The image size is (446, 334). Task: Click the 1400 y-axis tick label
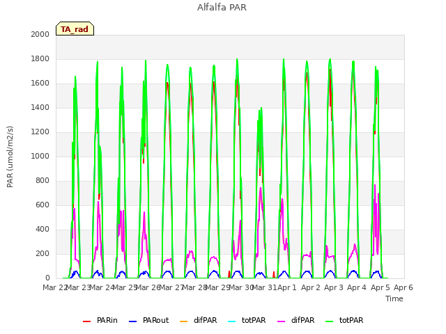(x=40, y=107)
